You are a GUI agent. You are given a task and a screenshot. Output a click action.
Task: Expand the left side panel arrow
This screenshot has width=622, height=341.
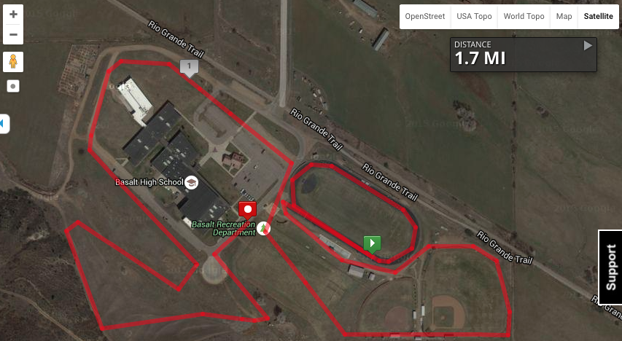point(4,124)
